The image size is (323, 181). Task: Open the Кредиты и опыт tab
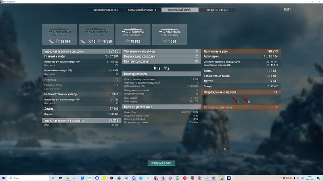[217, 10]
